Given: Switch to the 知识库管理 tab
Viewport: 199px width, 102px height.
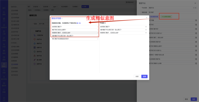Looking at the screenshot, I should click(64, 6).
